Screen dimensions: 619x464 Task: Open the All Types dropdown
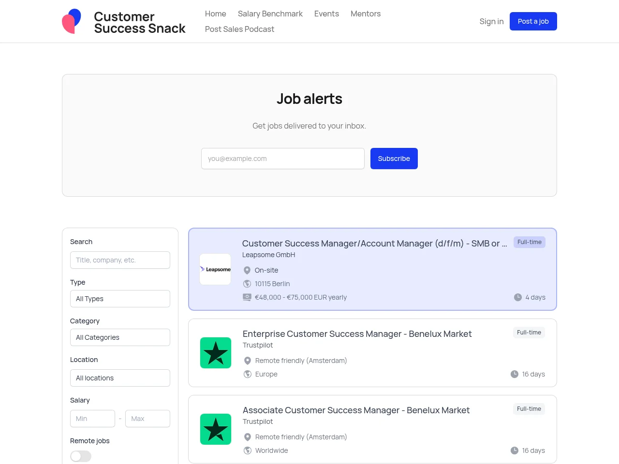pos(120,299)
